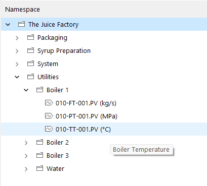Collapse the Utilities folder chevron
The height and width of the screenshot is (186, 207).
click(x=17, y=77)
